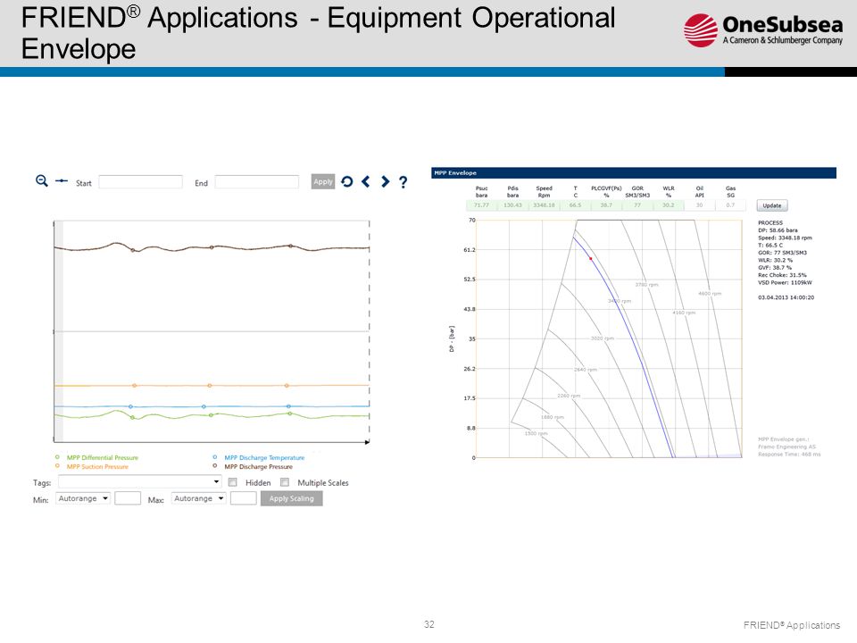This screenshot has height=643, width=857.
Task: Click the MPP Envelope panel title bar
Action: [x=634, y=172]
